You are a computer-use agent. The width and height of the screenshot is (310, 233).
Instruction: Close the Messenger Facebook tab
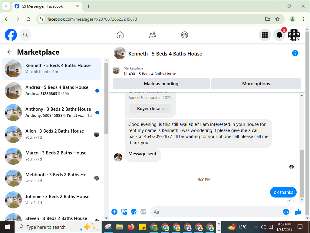click(77, 6)
